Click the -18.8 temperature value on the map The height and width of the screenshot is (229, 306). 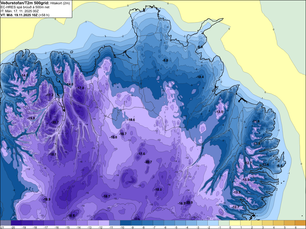(71, 216)
